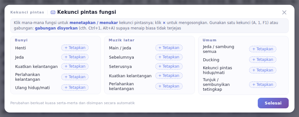Close the Kekunci pintas fungsi dialog
Screen dimensions: 299x117
point(284,13)
